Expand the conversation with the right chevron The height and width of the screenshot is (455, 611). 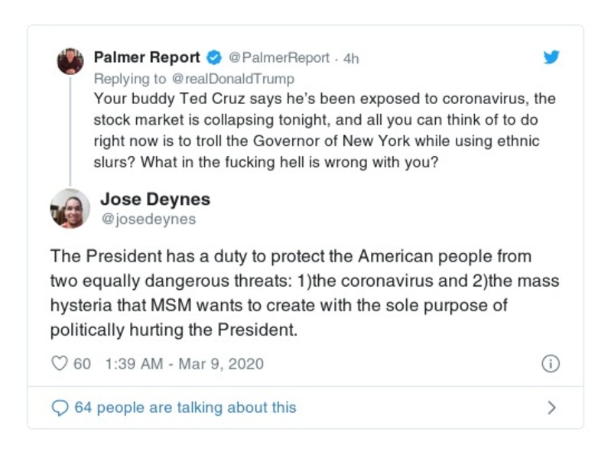pyautogui.click(x=551, y=408)
